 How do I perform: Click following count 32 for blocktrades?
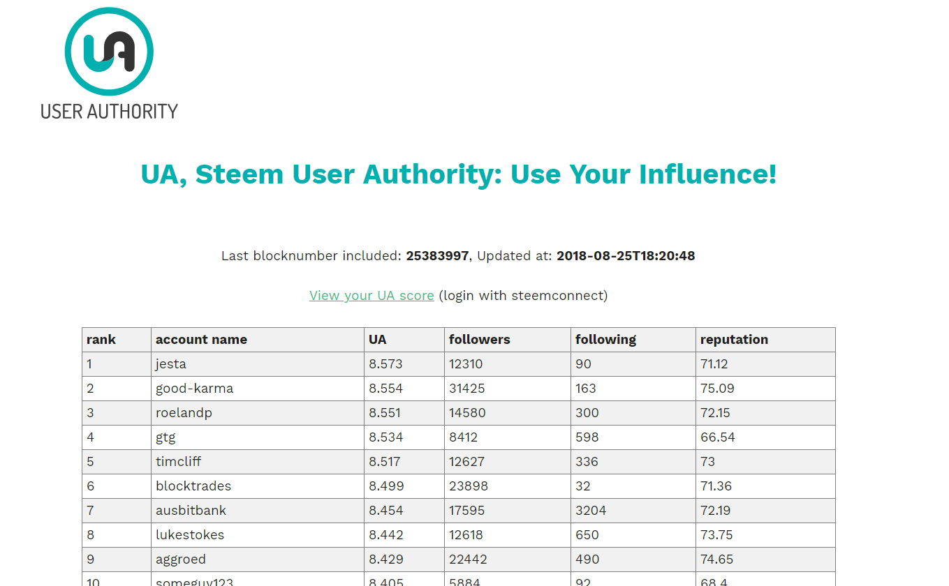583,486
